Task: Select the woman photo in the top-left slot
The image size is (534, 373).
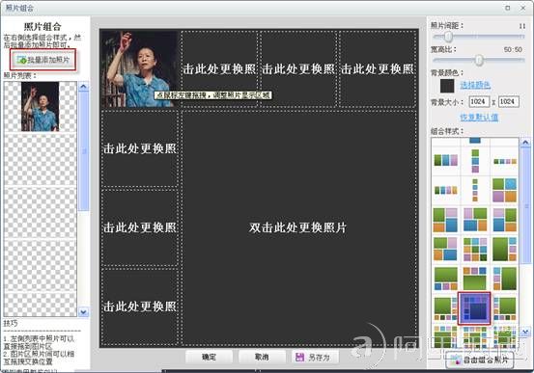Action: coord(139,69)
